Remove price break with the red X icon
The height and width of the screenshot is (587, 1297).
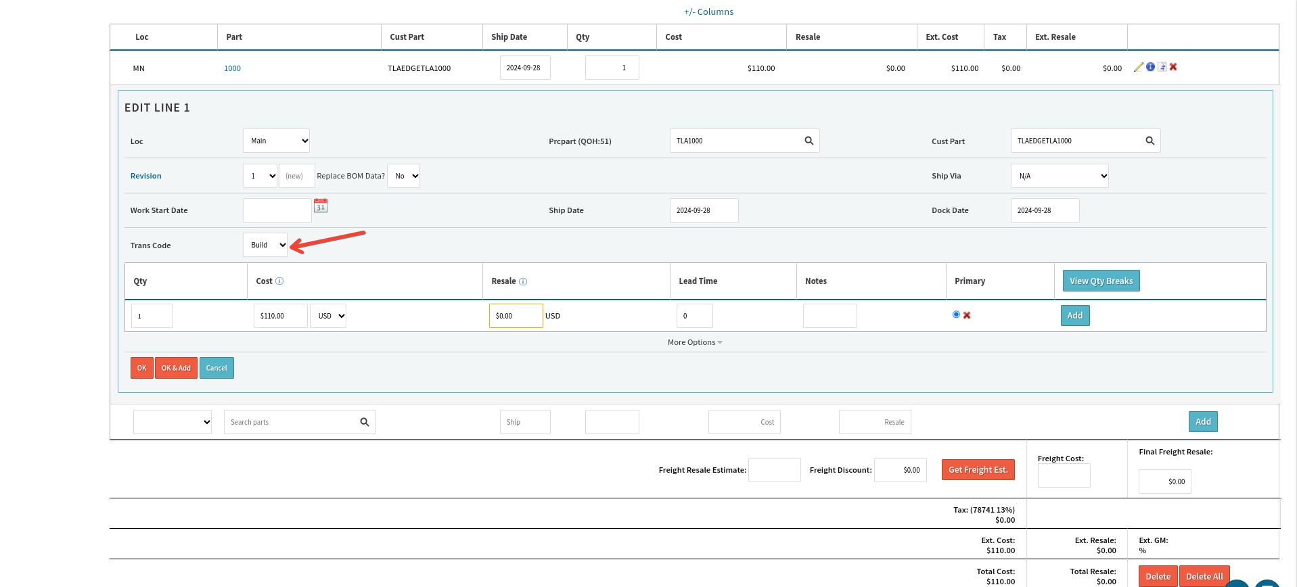pyautogui.click(x=967, y=315)
